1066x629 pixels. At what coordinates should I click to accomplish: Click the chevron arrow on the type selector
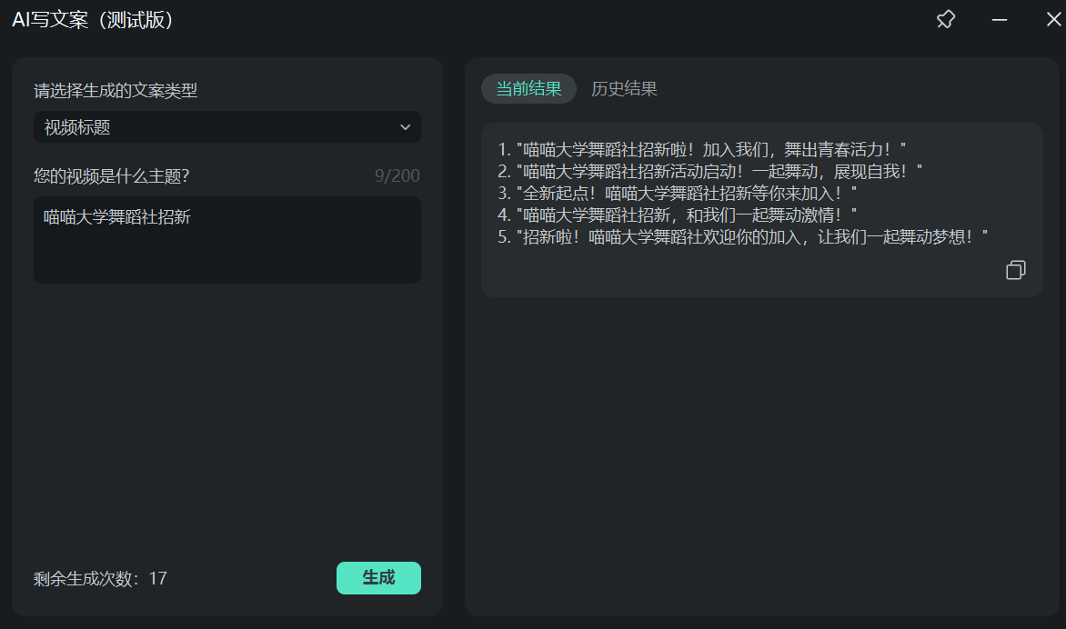coord(406,127)
